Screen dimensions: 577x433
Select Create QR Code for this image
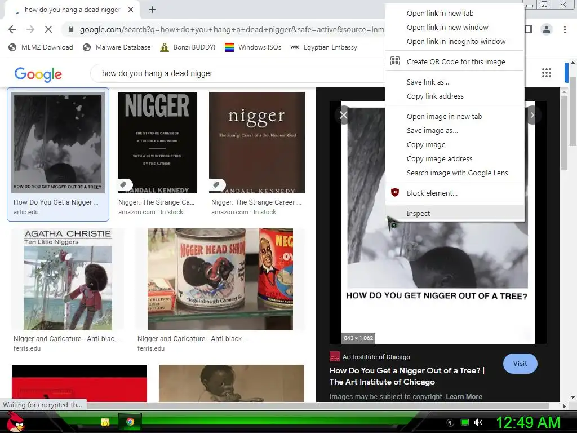[455, 61]
